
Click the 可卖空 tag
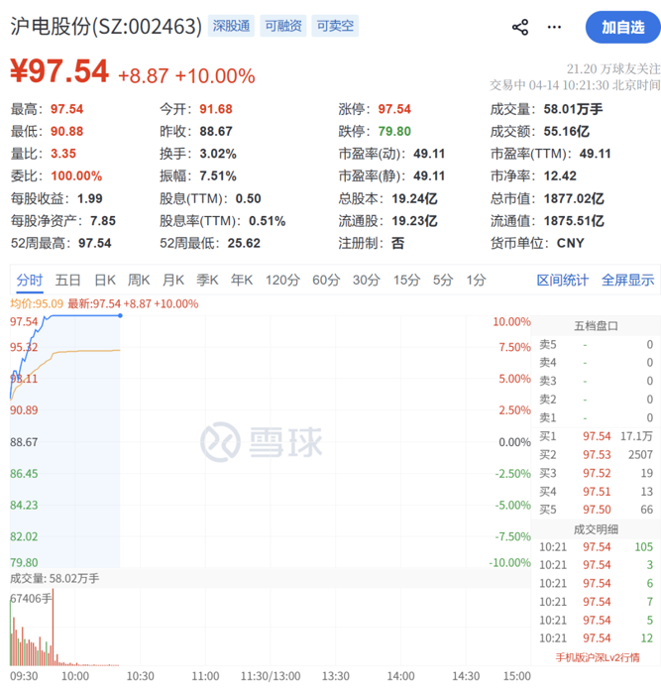tap(334, 26)
